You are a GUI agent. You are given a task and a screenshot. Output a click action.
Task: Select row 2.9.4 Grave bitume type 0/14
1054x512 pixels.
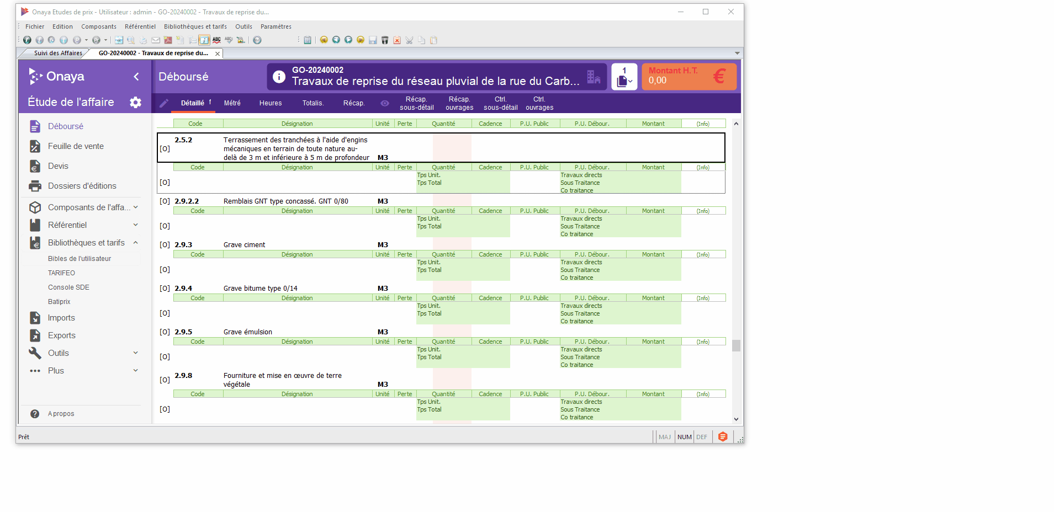(x=260, y=289)
